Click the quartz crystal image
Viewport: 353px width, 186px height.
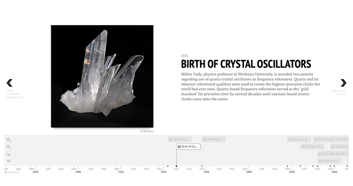point(102,76)
